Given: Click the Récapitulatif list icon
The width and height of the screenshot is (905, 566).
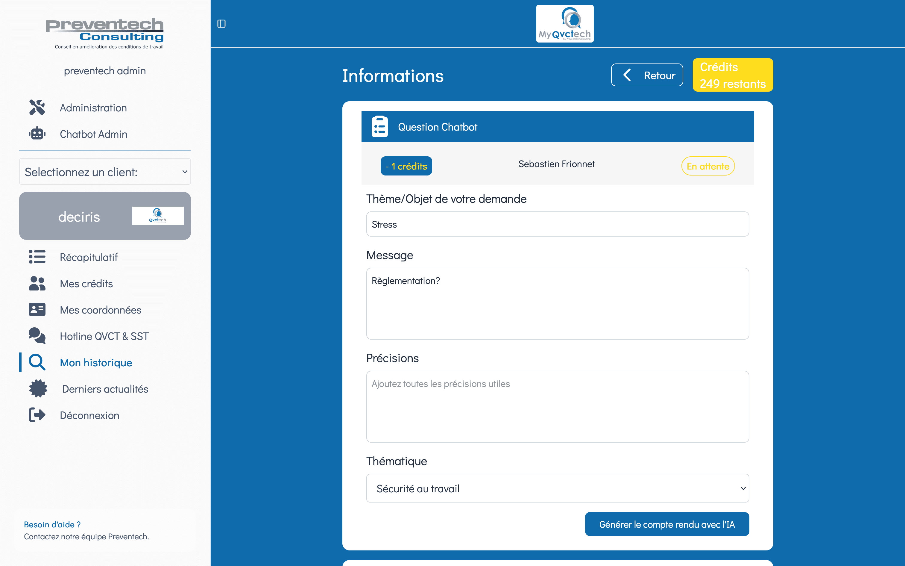Looking at the screenshot, I should (37, 257).
